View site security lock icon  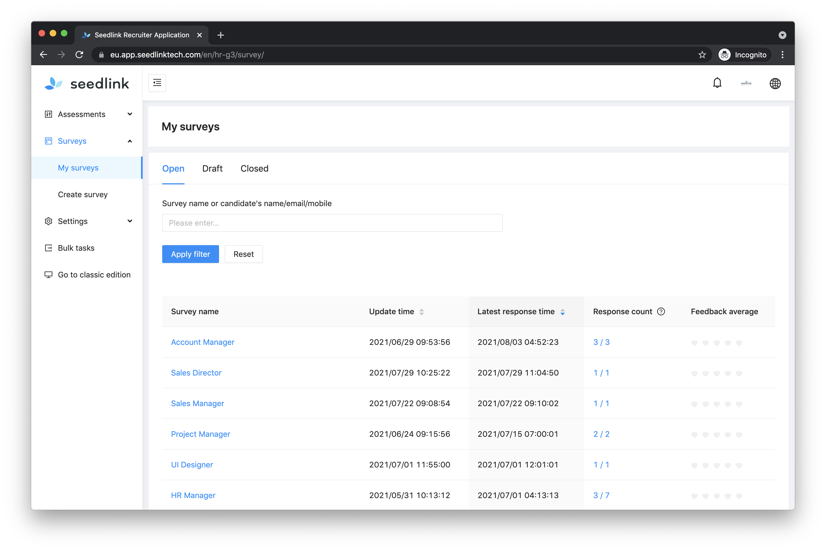click(102, 55)
